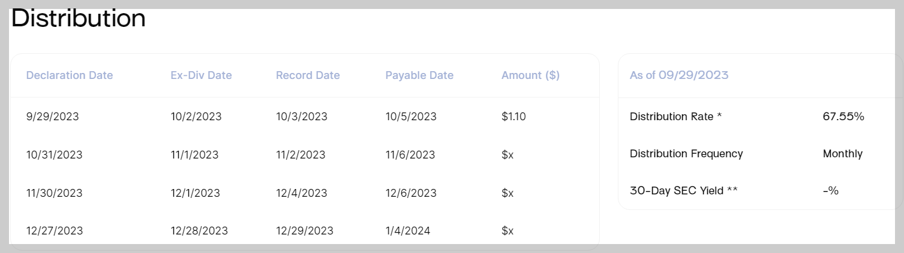Select the 1/4/2024 payable date
This screenshot has height=253, width=904.
click(x=408, y=230)
